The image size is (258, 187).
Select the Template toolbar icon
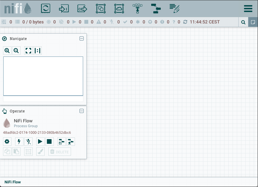[156, 9]
